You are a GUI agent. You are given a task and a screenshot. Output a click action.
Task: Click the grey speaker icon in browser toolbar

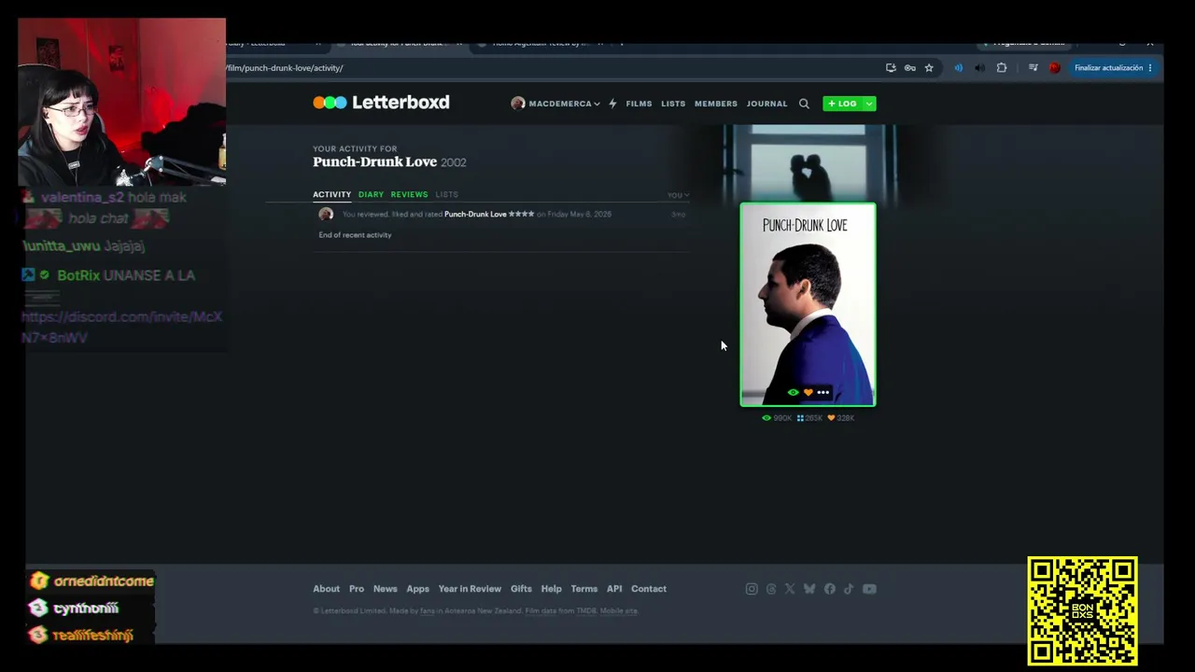[979, 68]
